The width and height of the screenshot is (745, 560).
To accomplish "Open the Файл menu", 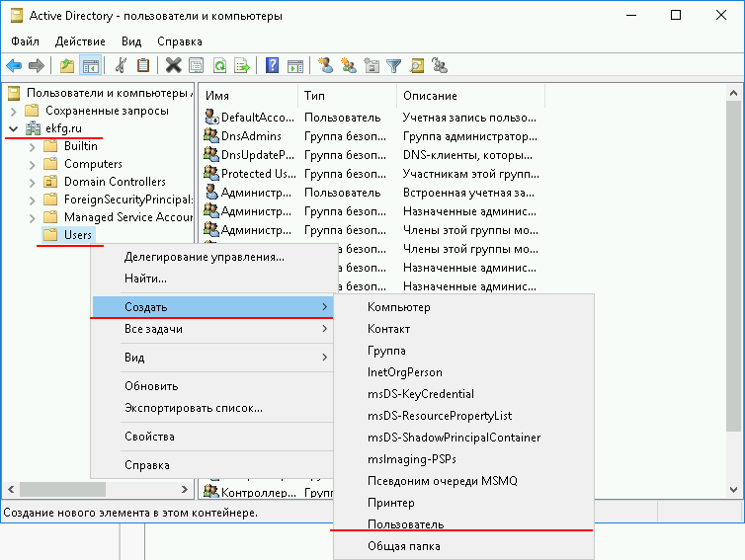I will (25, 41).
